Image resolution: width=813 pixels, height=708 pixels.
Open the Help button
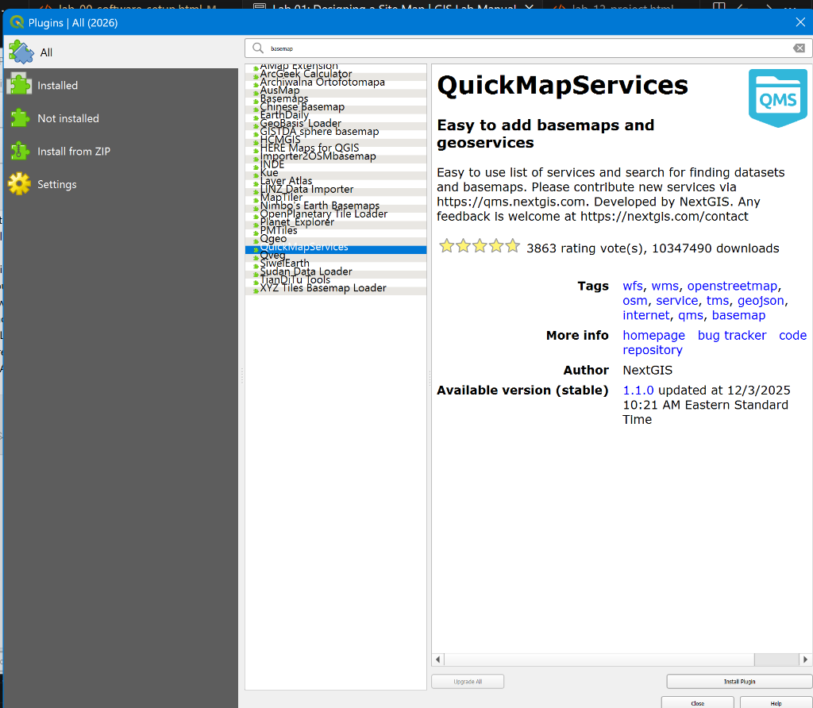[774, 703]
